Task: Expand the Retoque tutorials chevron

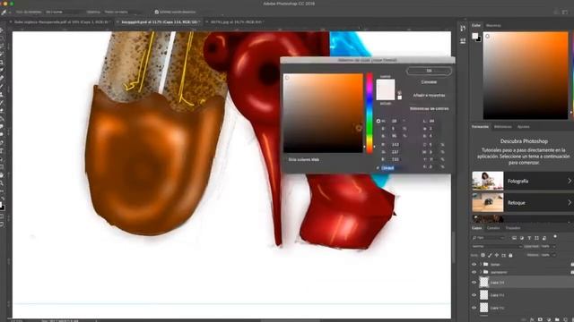Action: (570, 202)
